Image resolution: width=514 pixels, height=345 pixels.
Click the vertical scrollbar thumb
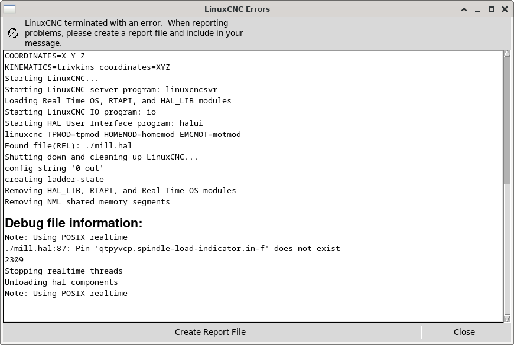tap(507, 121)
